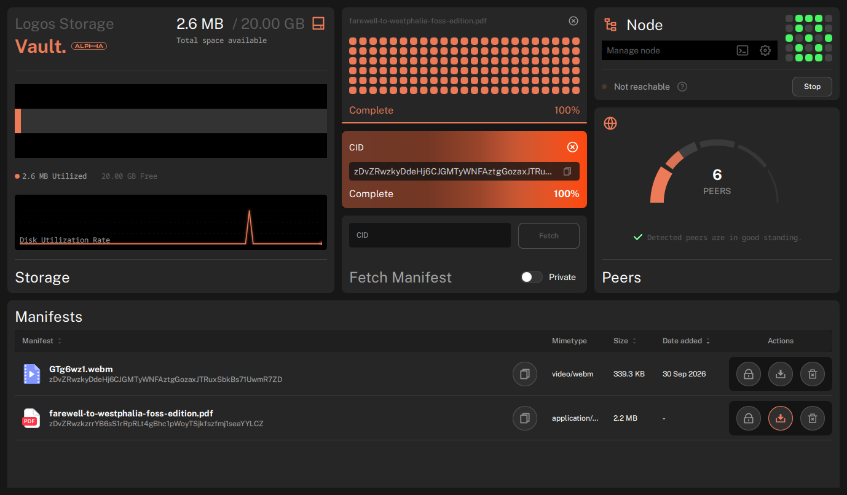Click the node activity dot grid
This screenshot has width=847, height=495.
pos(809,38)
